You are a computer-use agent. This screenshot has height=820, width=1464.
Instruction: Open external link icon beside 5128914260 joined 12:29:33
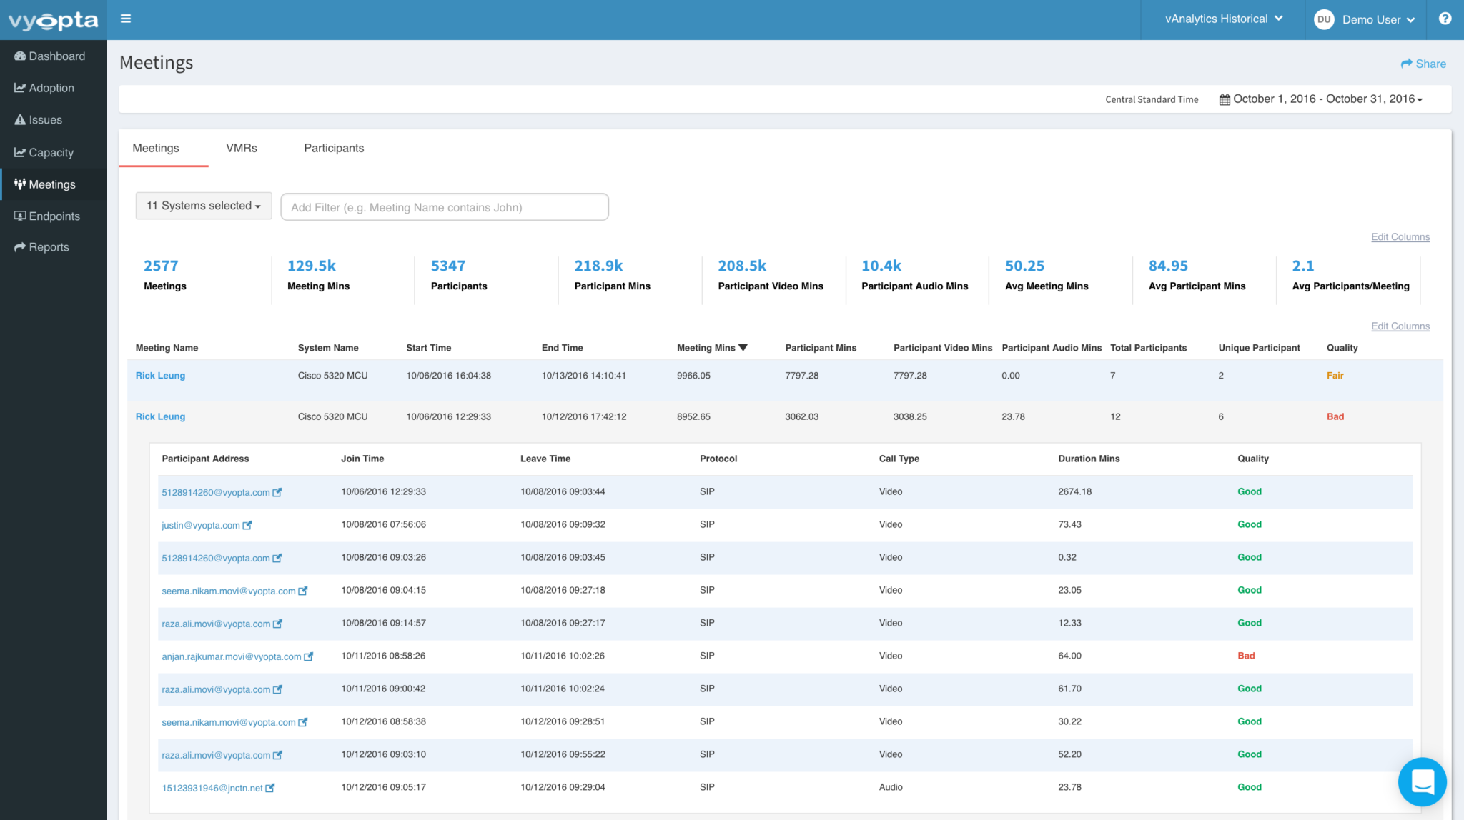277,492
